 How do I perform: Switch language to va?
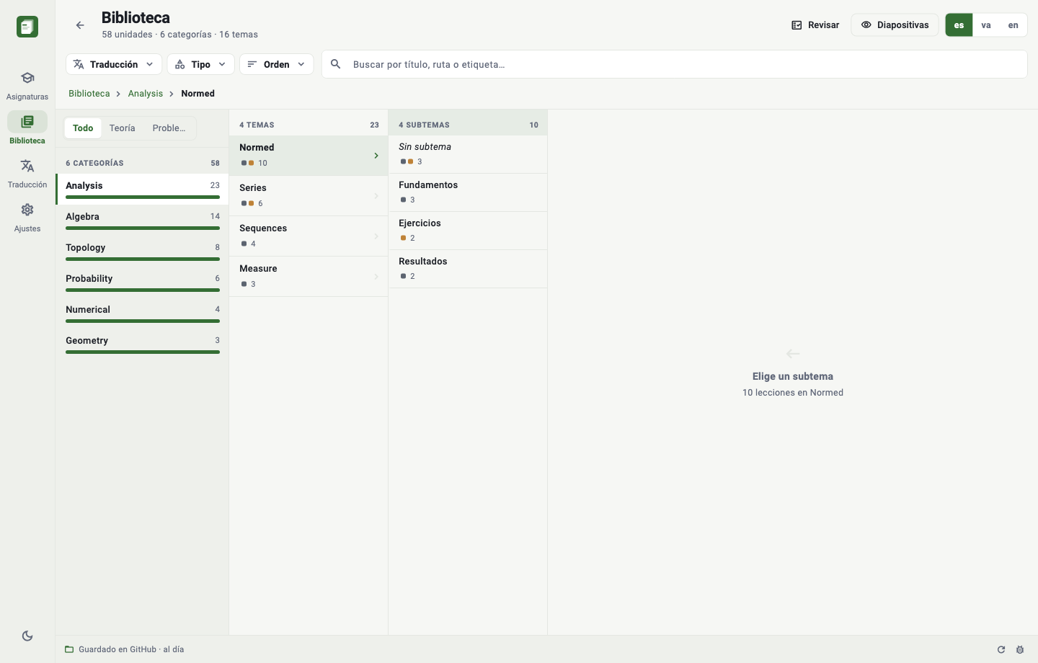pyautogui.click(x=986, y=25)
